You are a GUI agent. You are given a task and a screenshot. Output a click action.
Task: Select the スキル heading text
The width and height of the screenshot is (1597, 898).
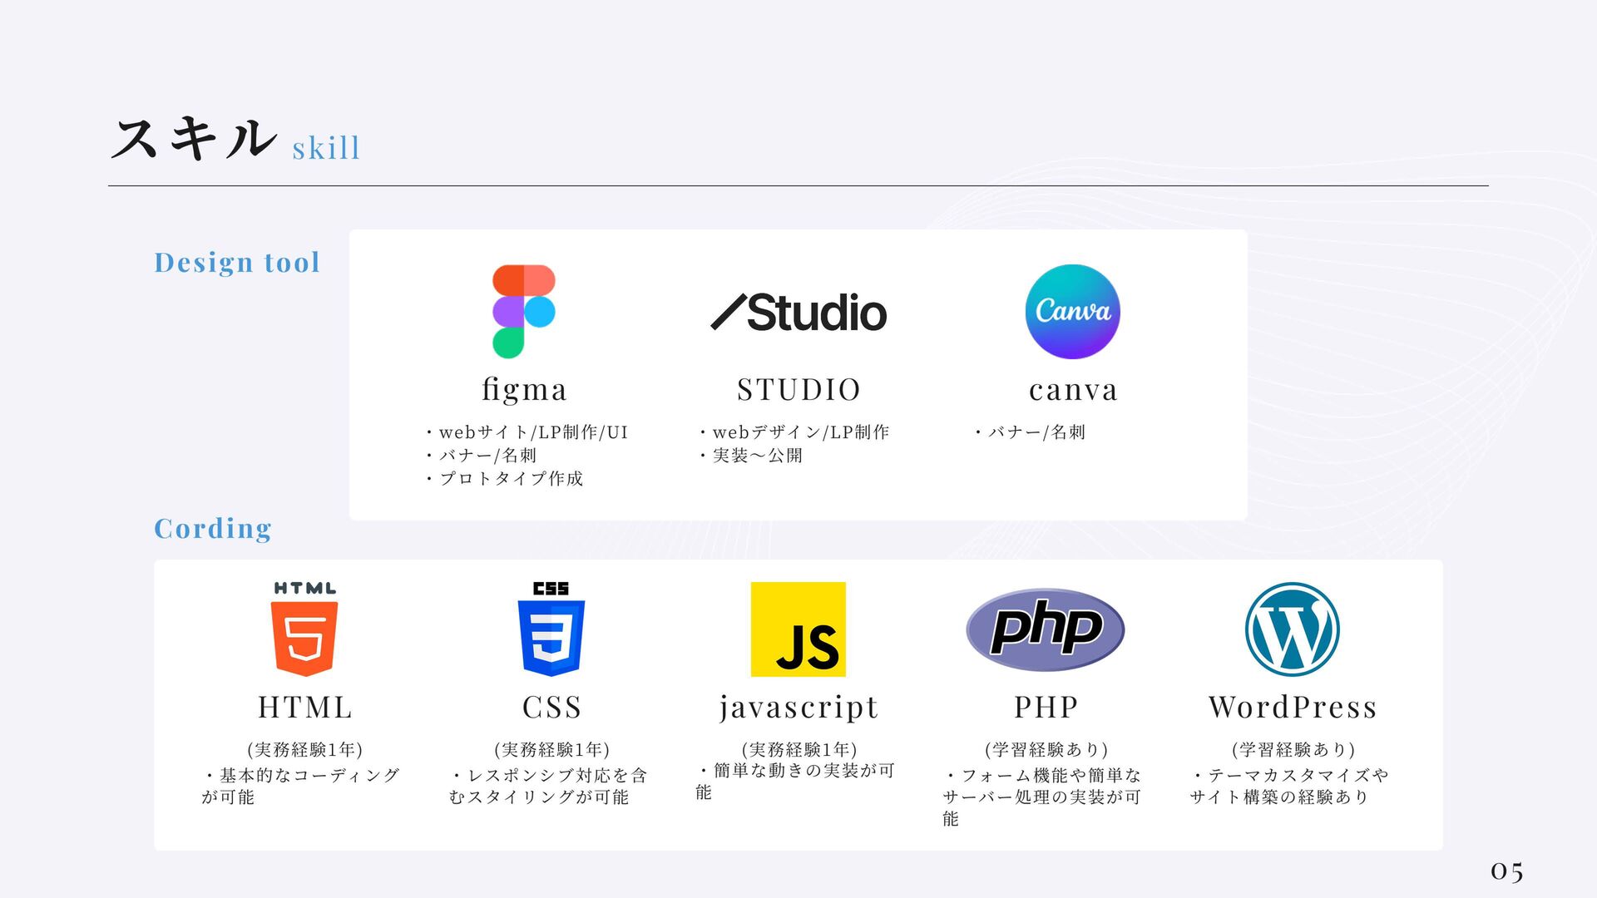(194, 138)
